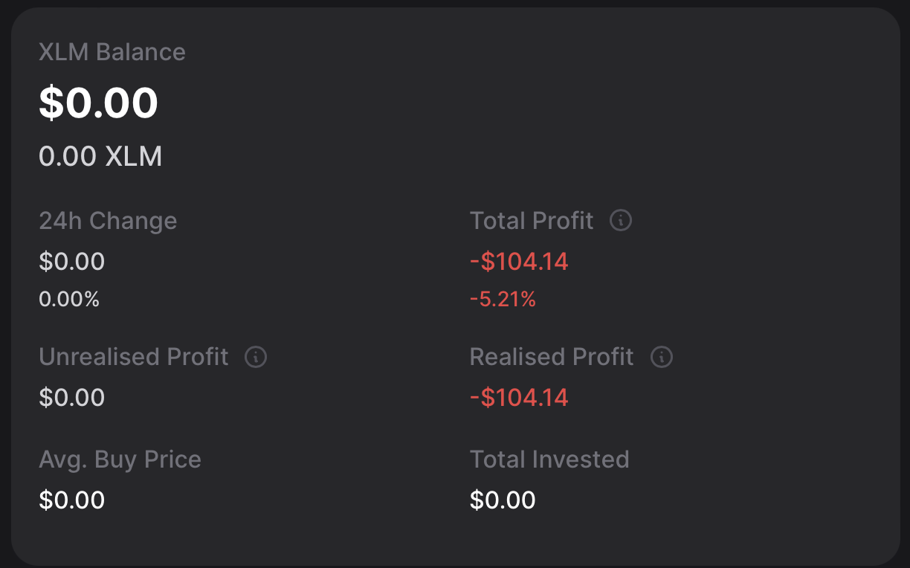
Task: Click the $0.00 value under 24h Change
Action: (72, 261)
